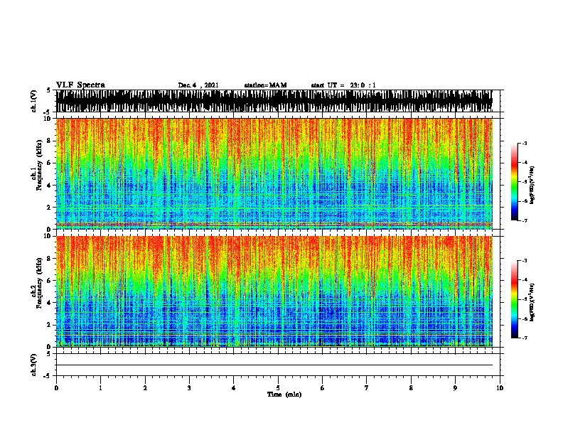Select the 'start UT = 23:0:1' text

[x=343, y=85]
